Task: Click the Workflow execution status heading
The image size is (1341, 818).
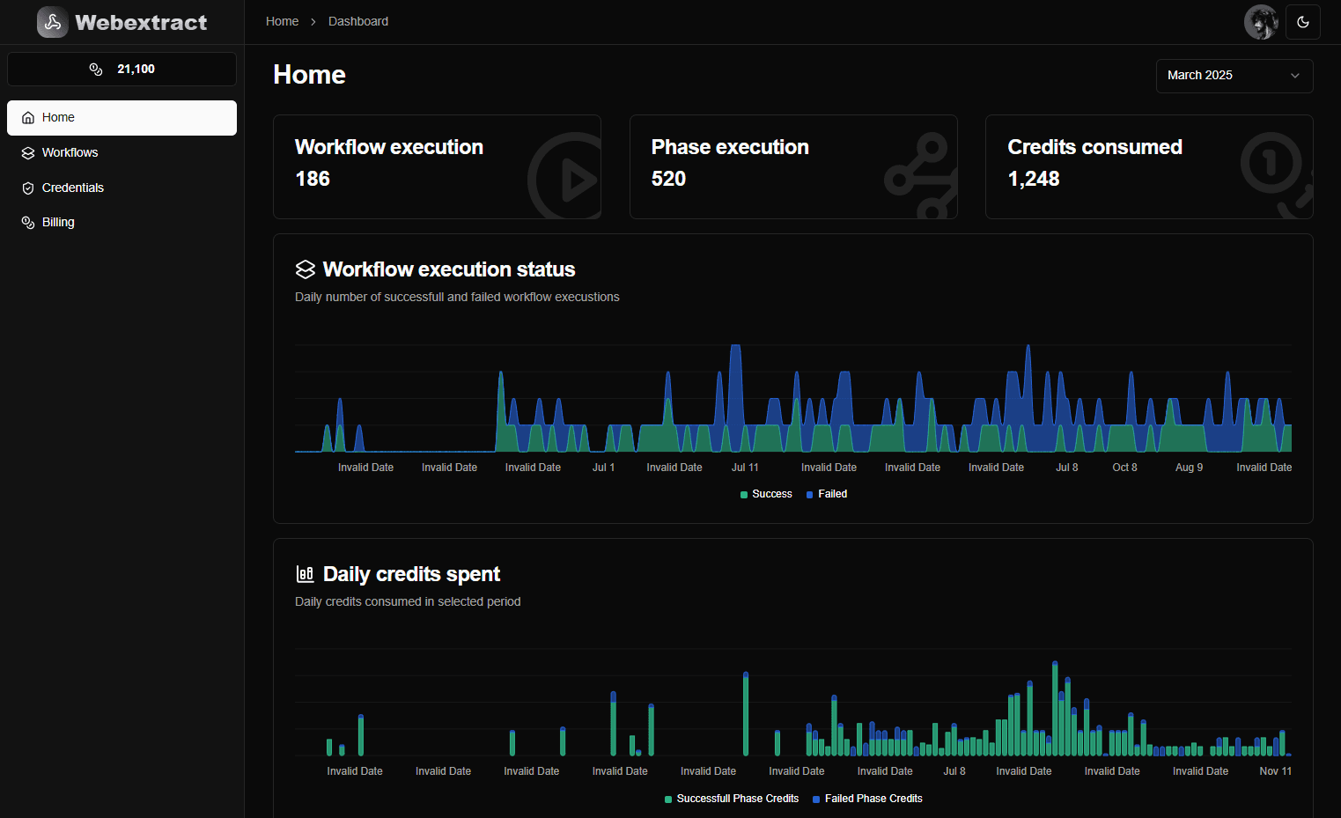Action: (449, 269)
